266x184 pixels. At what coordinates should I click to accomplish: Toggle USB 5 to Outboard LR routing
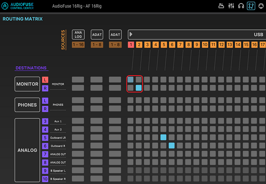point(163,137)
